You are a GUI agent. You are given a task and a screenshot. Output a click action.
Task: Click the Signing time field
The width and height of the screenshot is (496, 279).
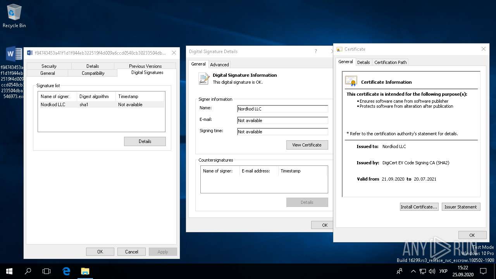pos(282,132)
